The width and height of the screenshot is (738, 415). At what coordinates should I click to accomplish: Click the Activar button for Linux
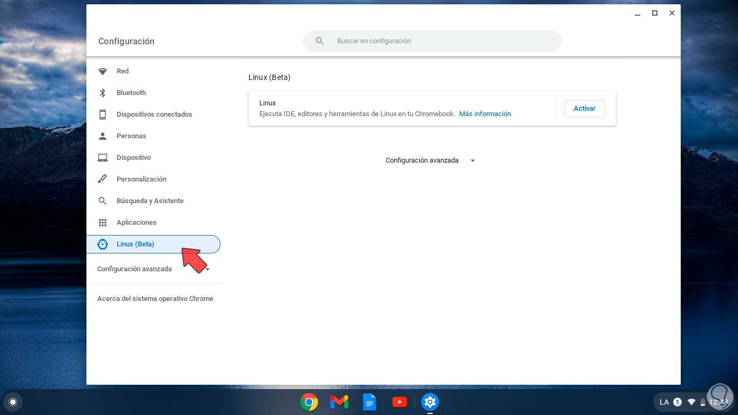pyautogui.click(x=585, y=109)
